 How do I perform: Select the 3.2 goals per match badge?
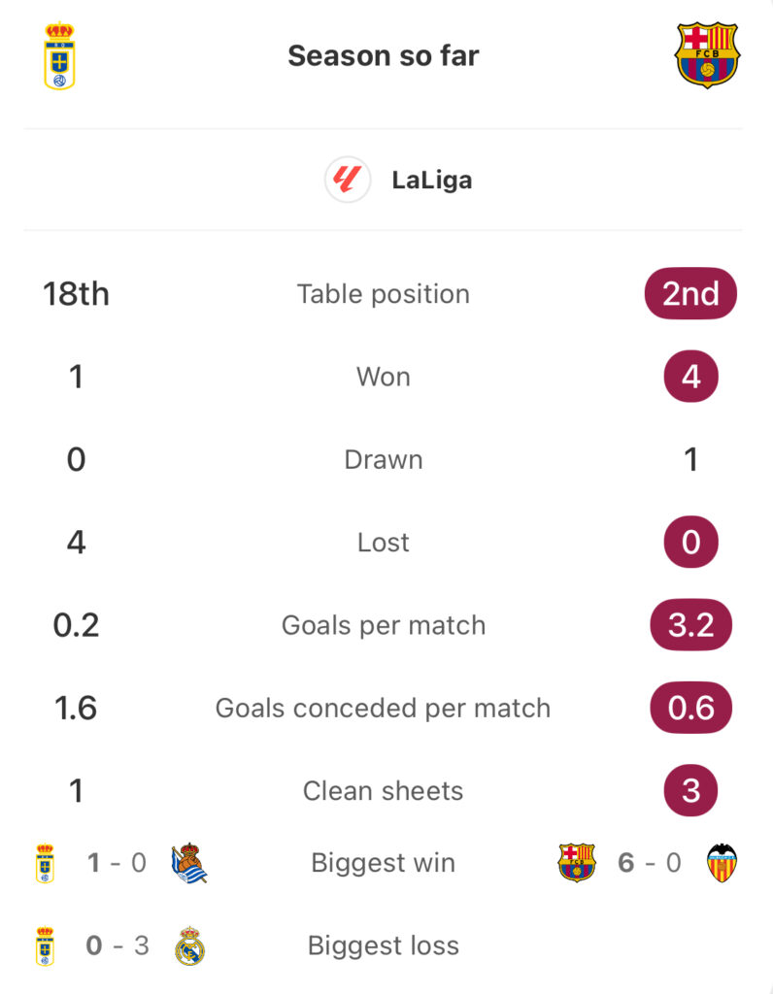pos(690,625)
